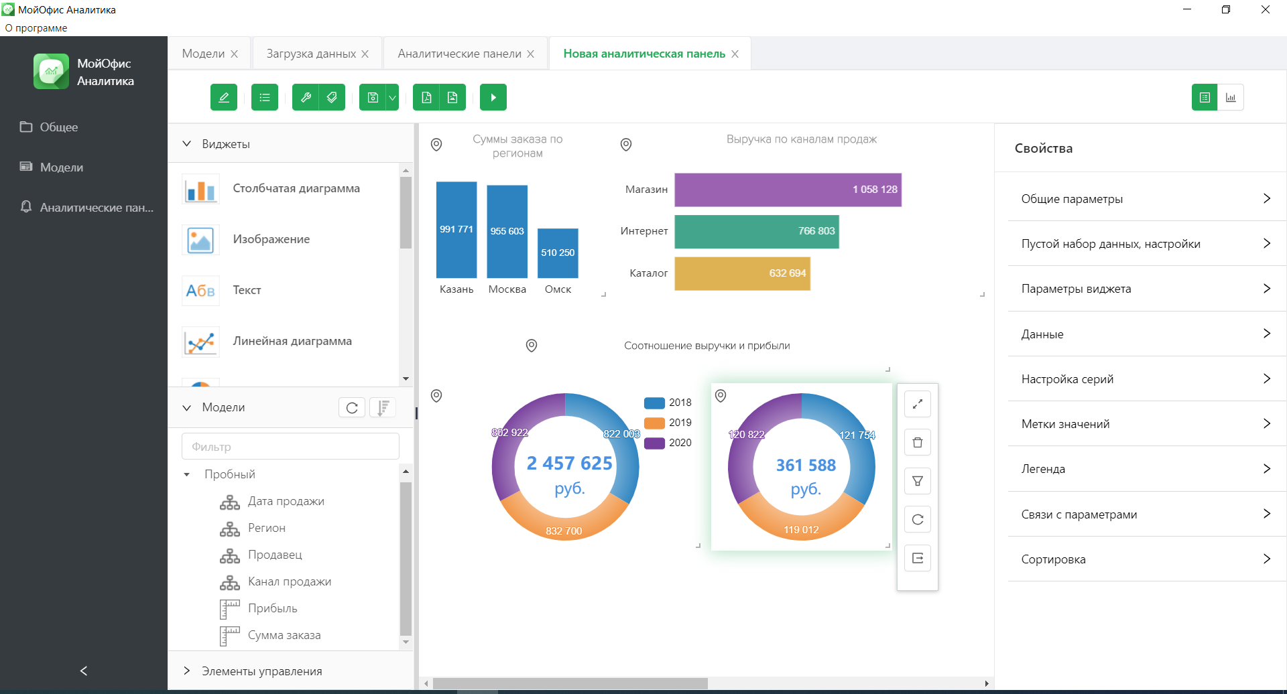Open Параметры виджета section
Screen dimensions: 1287x694
[1146, 288]
